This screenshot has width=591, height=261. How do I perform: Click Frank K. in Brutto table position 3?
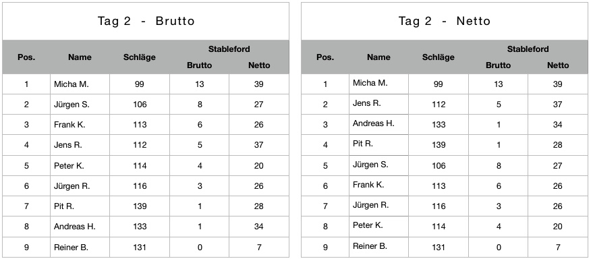pyautogui.click(x=69, y=125)
